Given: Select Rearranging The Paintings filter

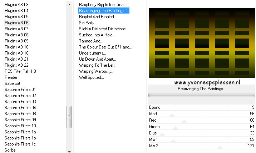Looking at the screenshot, I should pyautogui.click(x=104, y=11).
